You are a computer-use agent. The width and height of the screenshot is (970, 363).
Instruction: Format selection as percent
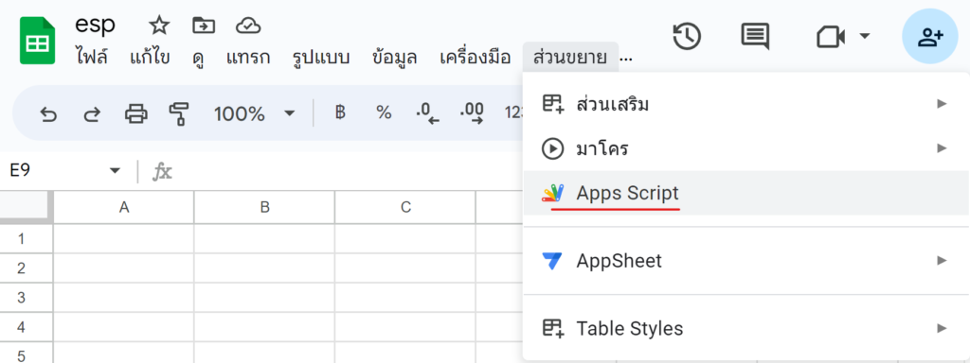point(384,113)
